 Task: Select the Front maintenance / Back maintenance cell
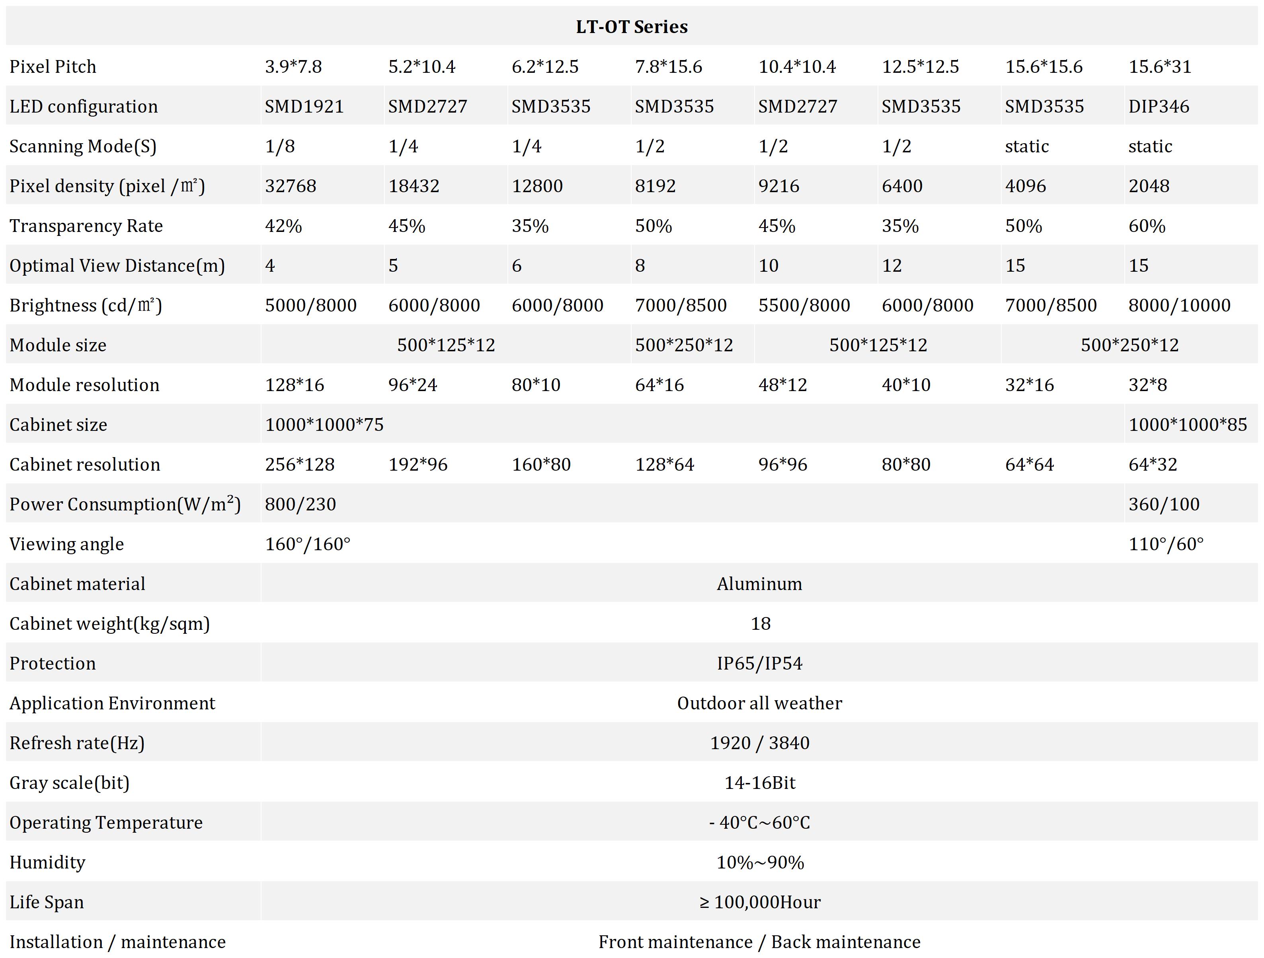(759, 942)
